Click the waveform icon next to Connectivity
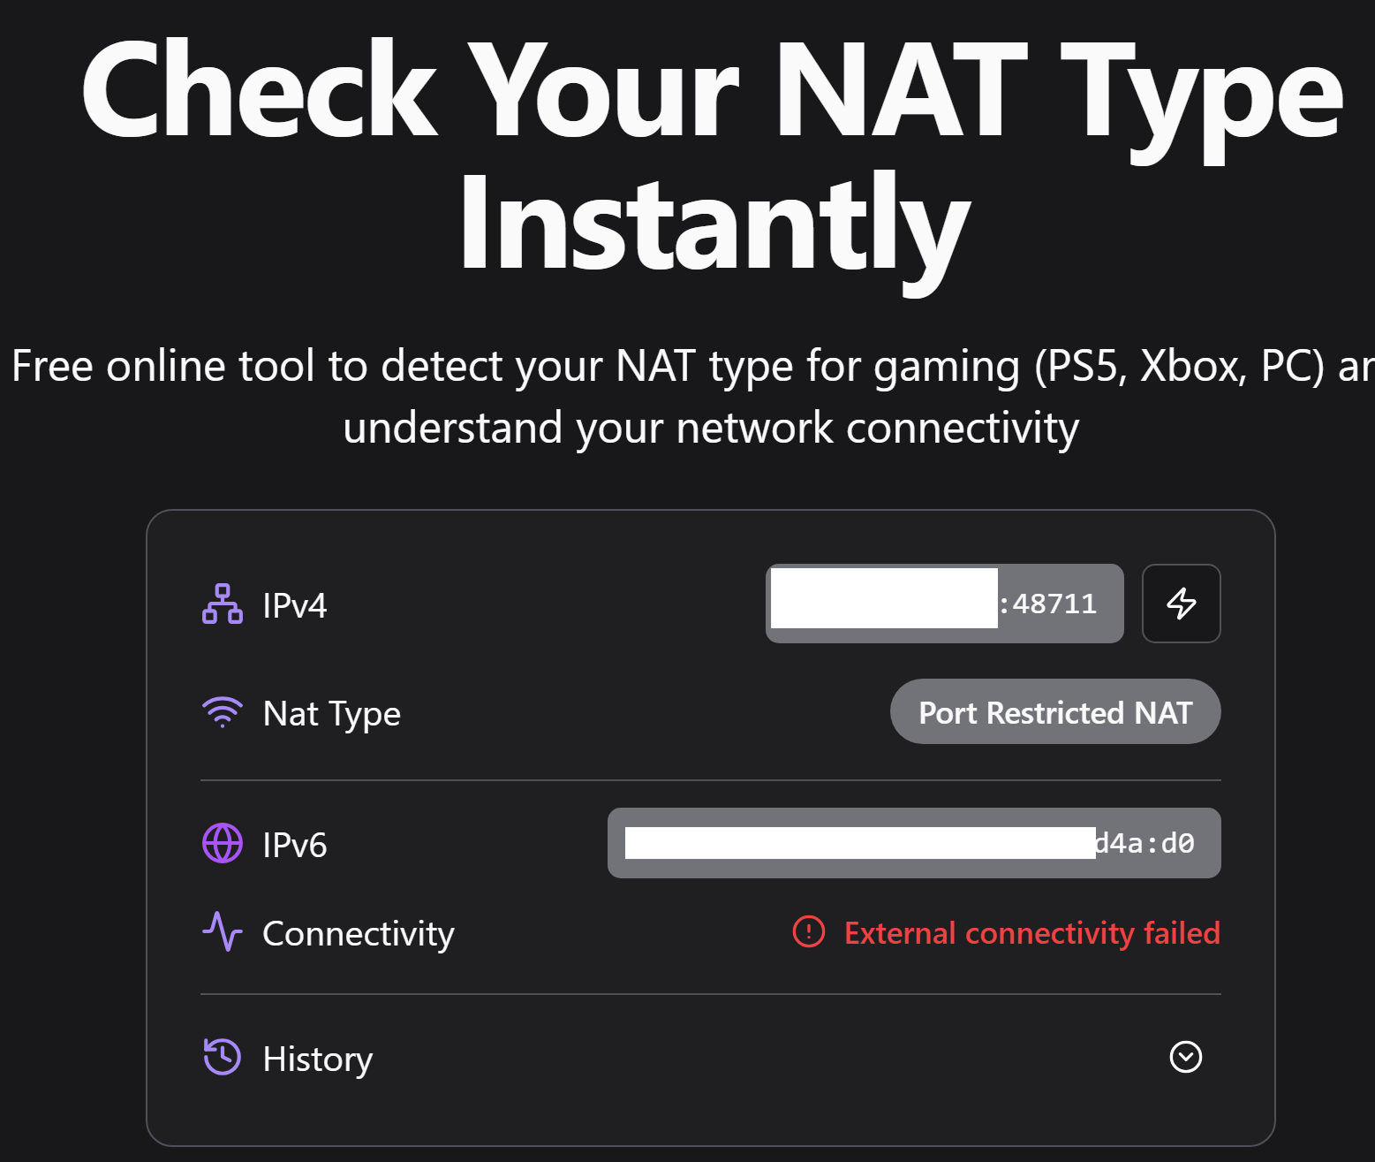This screenshot has height=1162, width=1375. tap(222, 932)
